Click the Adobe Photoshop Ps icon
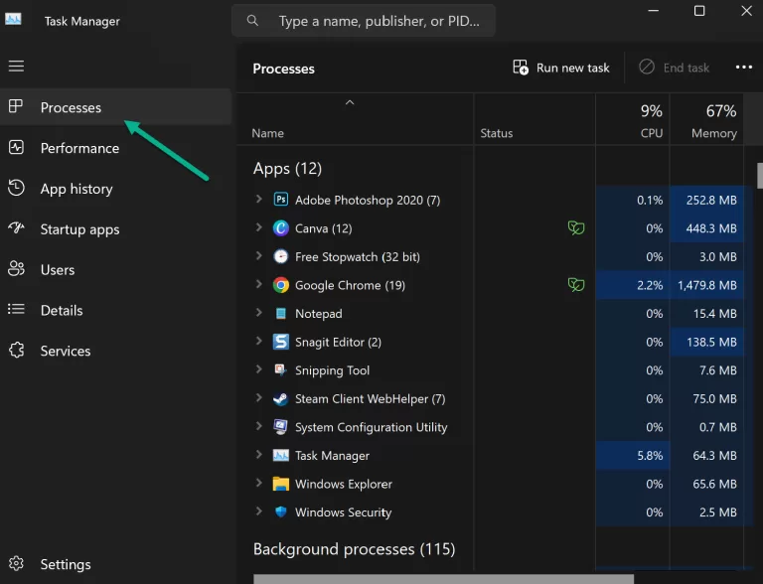Viewport: 763px width, 584px height. click(x=281, y=199)
